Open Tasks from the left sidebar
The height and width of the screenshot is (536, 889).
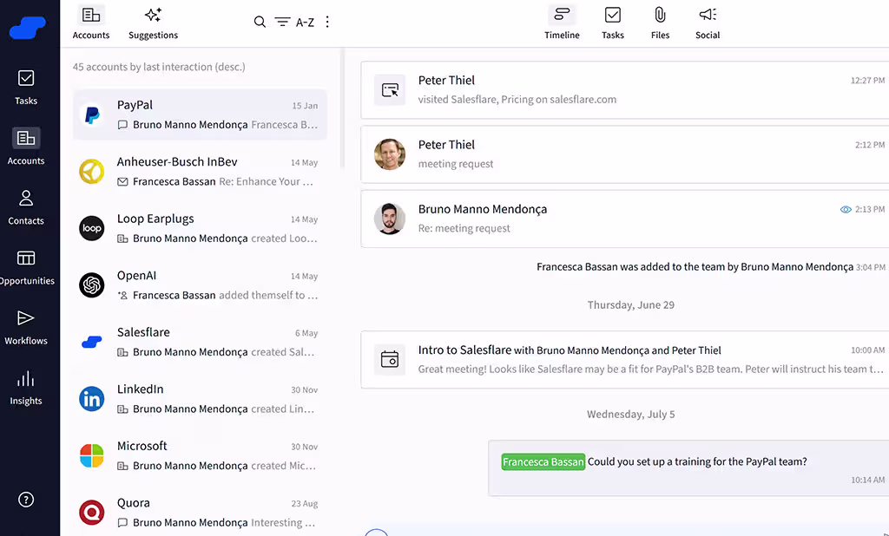point(26,87)
